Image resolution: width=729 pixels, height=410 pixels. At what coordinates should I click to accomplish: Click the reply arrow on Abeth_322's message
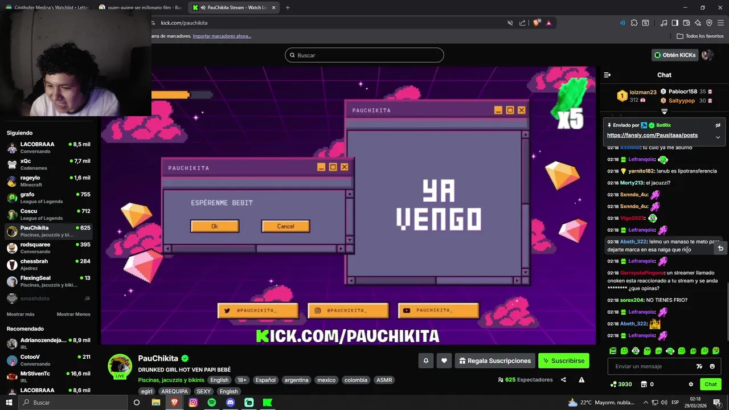coord(720,248)
